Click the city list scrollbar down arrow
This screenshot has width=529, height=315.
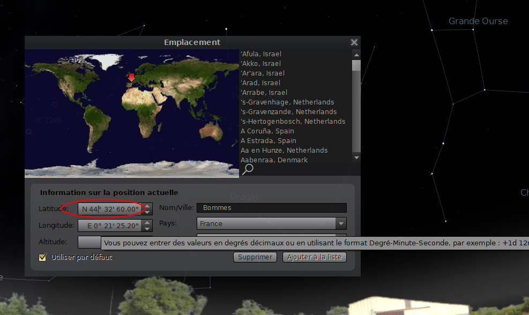click(356, 157)
